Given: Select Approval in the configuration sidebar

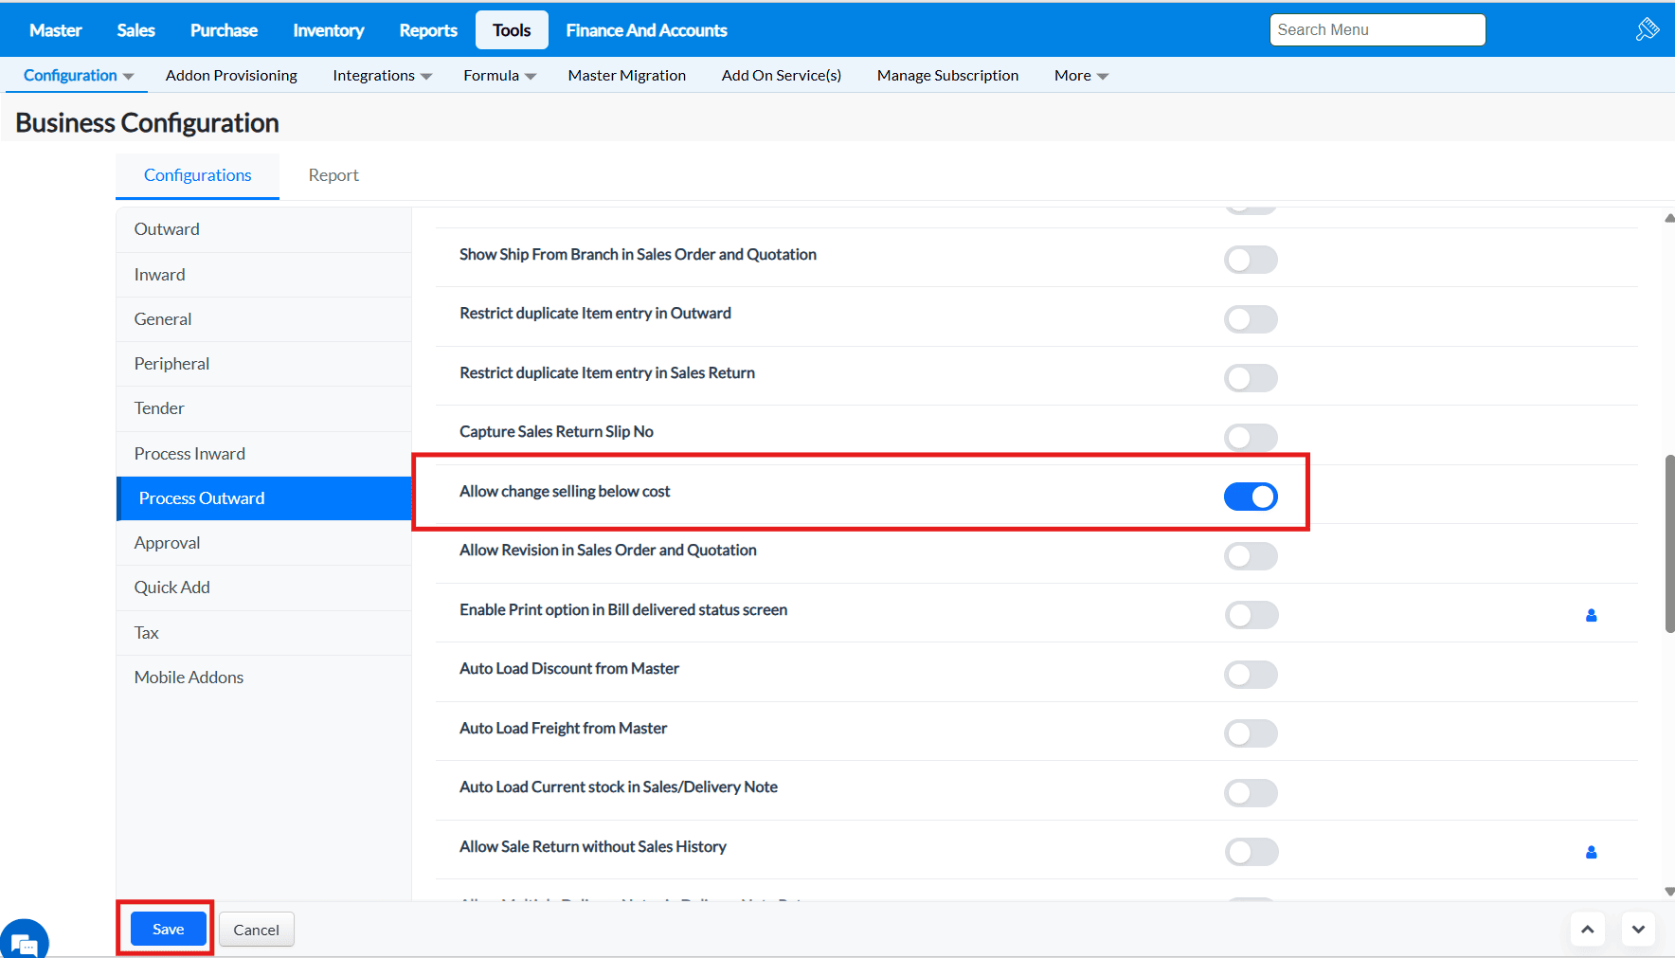Looking at the screenshot, I should click(x=168, y=543).
